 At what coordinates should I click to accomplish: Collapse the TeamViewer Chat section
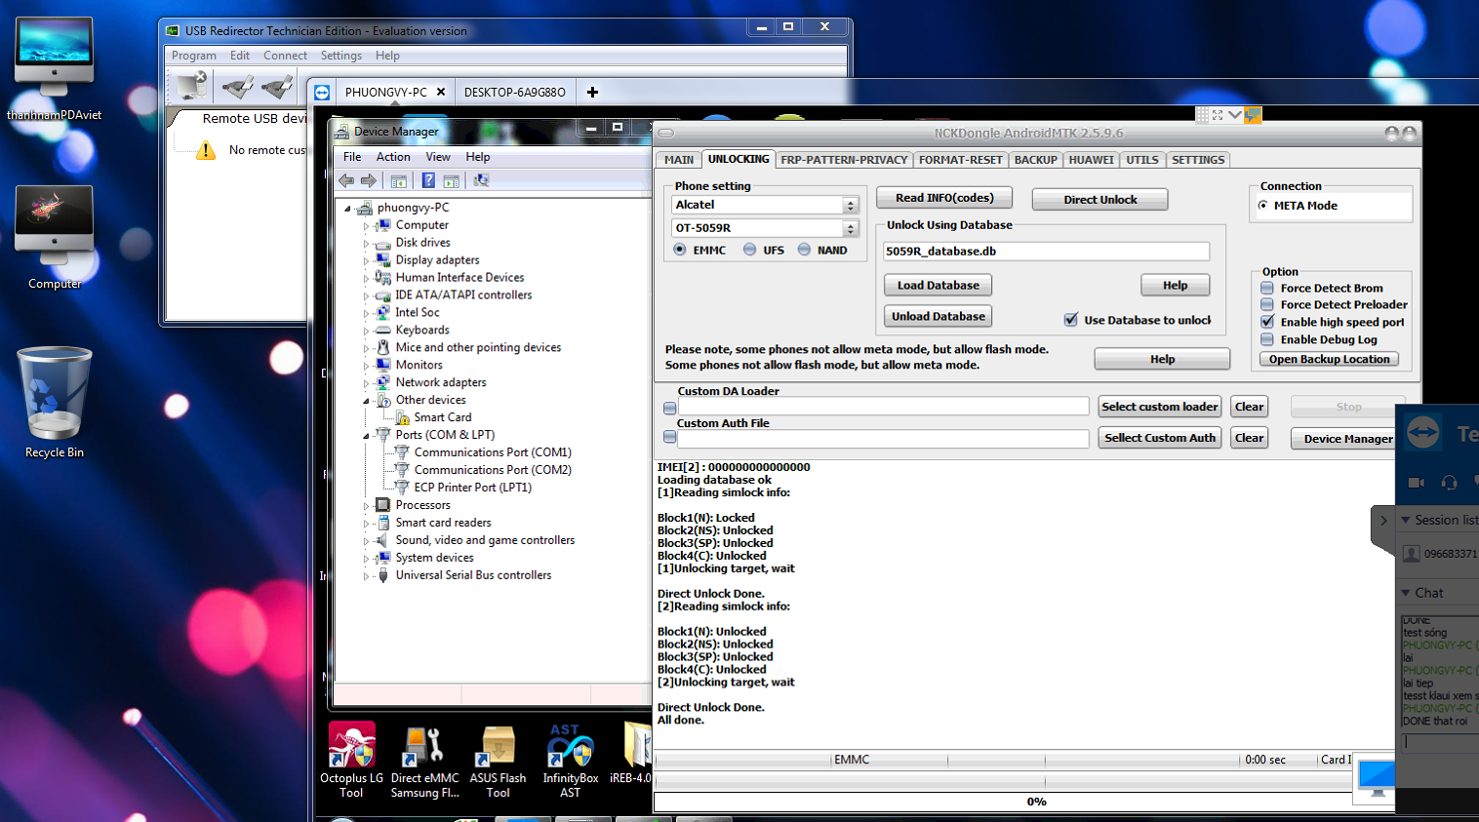point(1406,593)
